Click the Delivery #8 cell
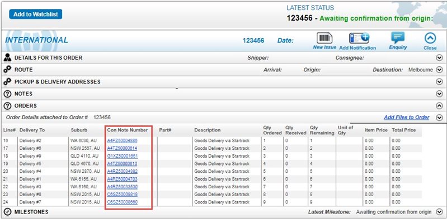The image size is (447, 219). (31, 194)
